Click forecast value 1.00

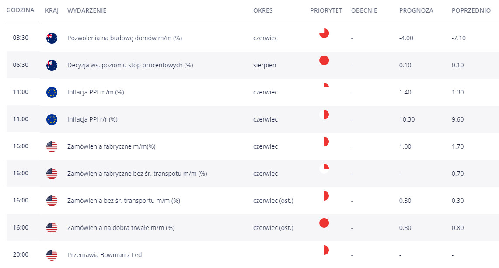point(405,146)
